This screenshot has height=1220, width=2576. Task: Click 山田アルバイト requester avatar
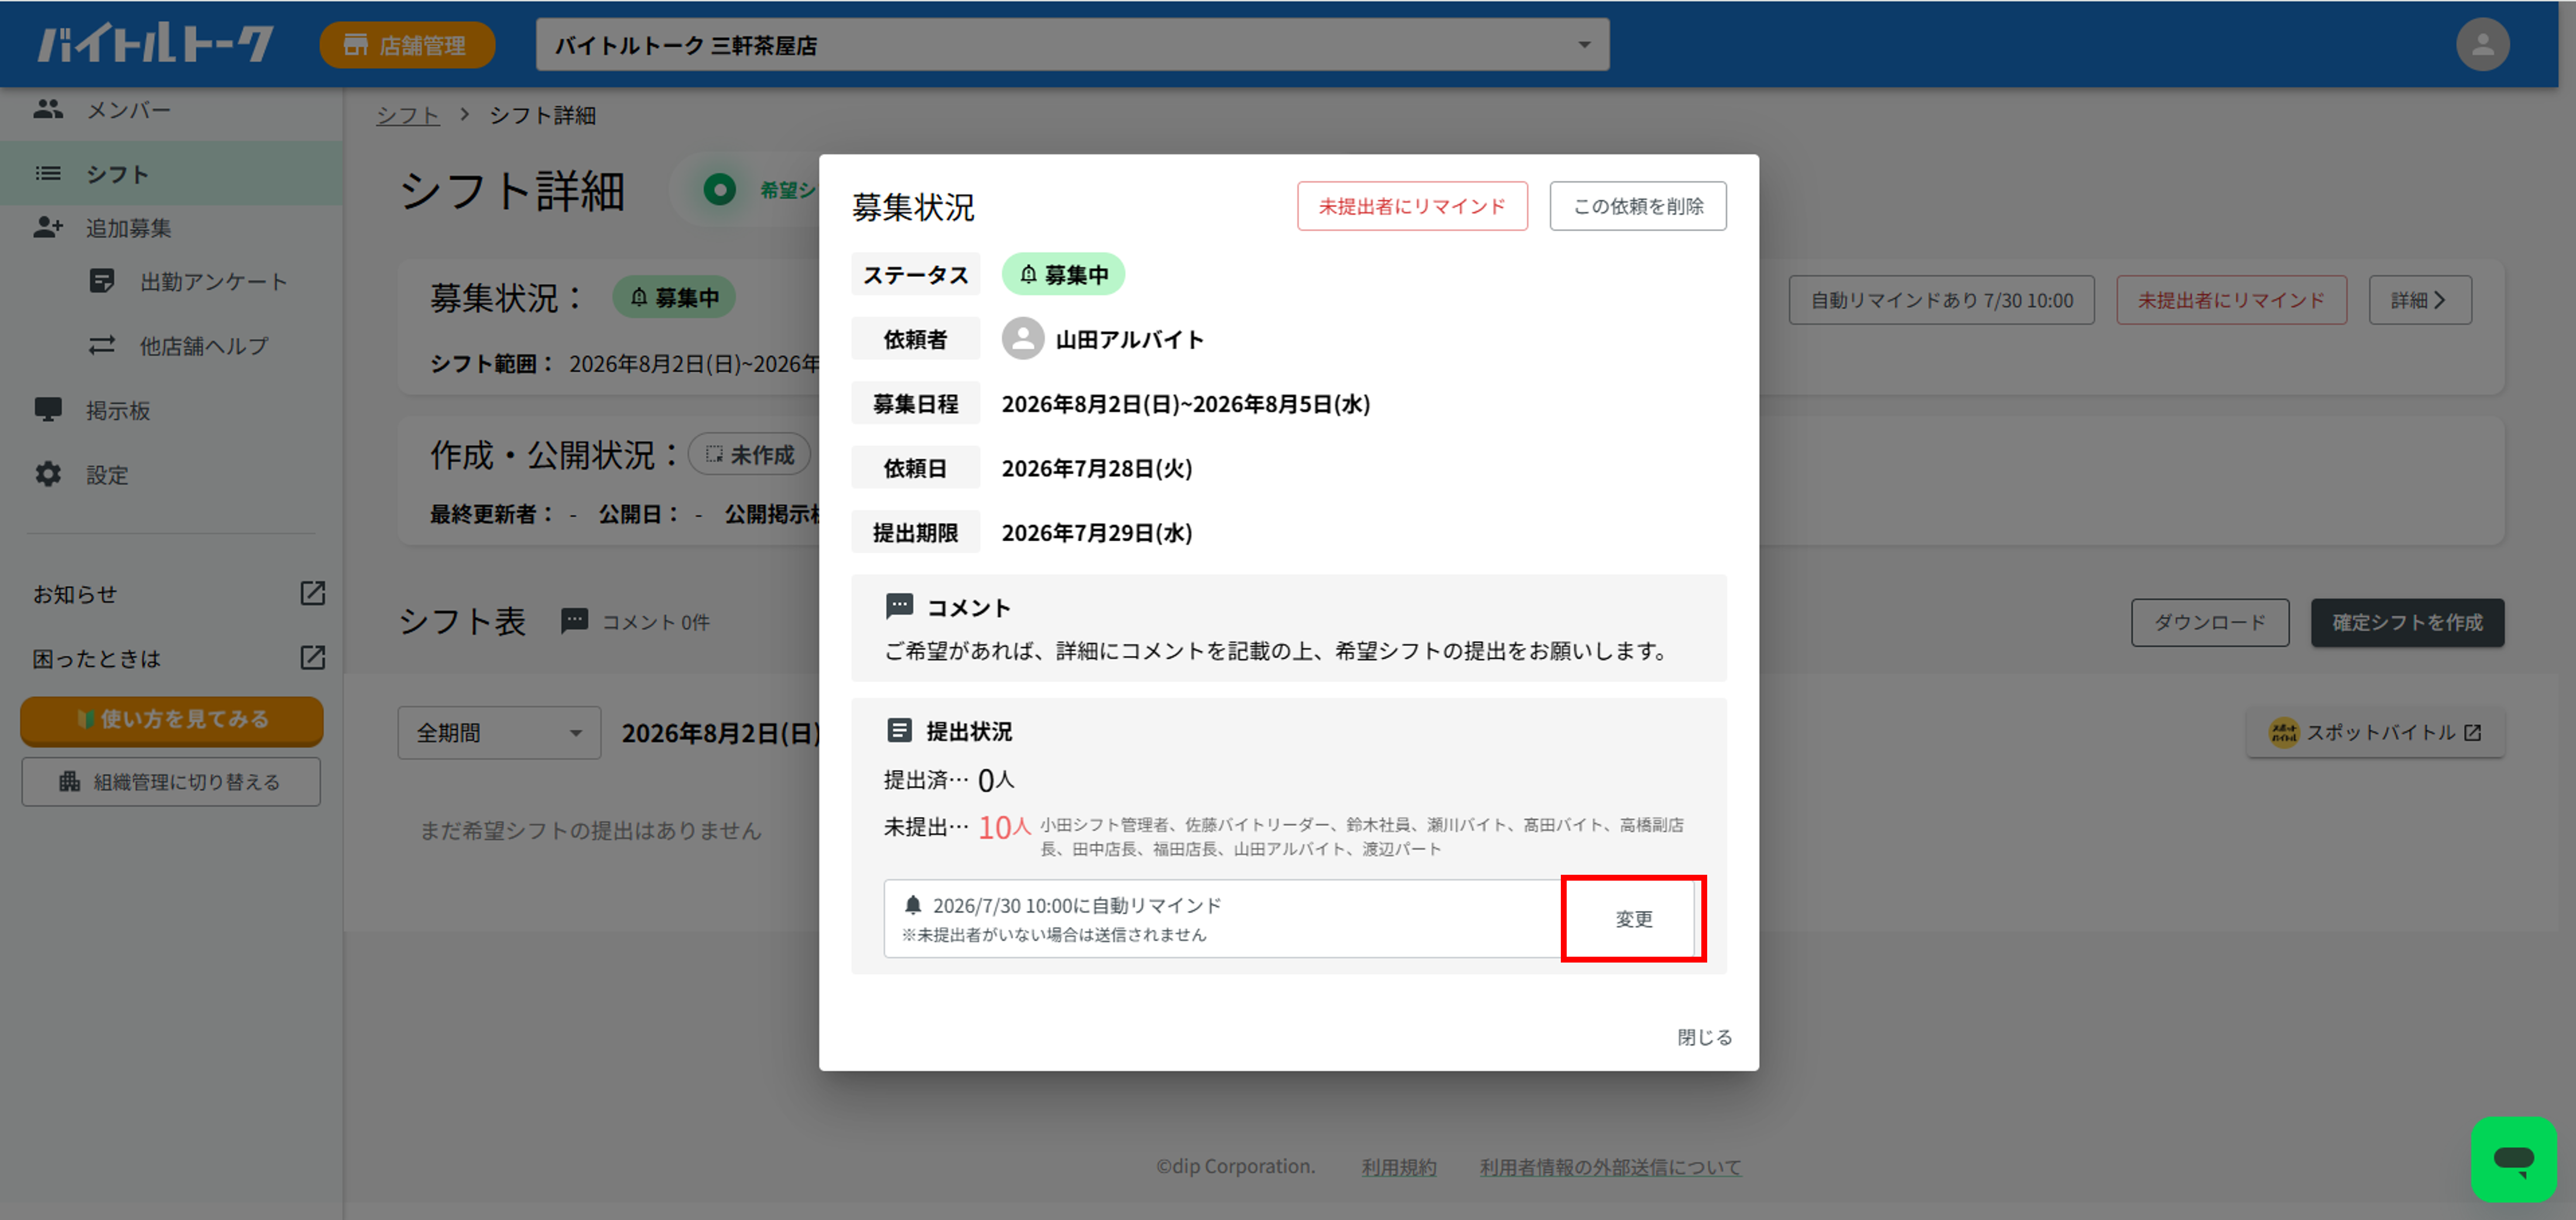pos(1022,339)
